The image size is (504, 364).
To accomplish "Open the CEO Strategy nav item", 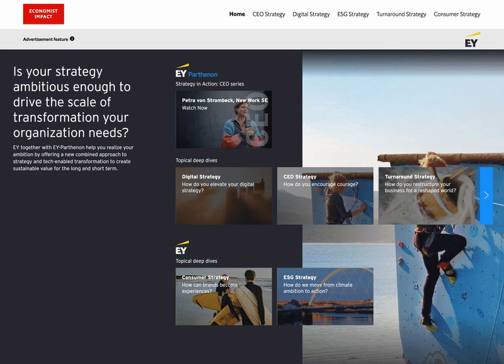I will point(269,14).
